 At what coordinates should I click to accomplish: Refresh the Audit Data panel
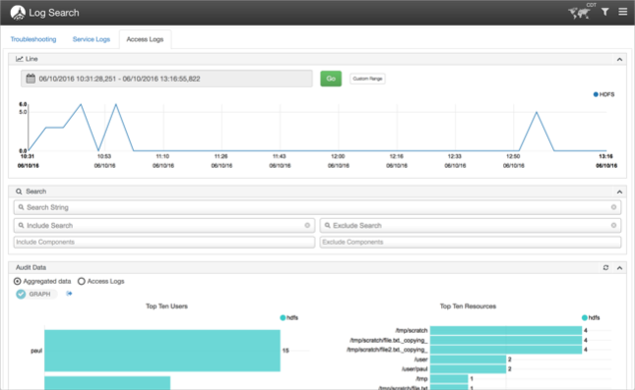pos(605,267)
